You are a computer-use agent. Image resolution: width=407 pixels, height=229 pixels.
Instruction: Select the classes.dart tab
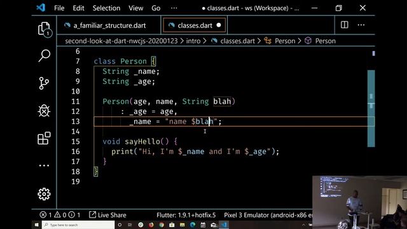coord(195,25)
